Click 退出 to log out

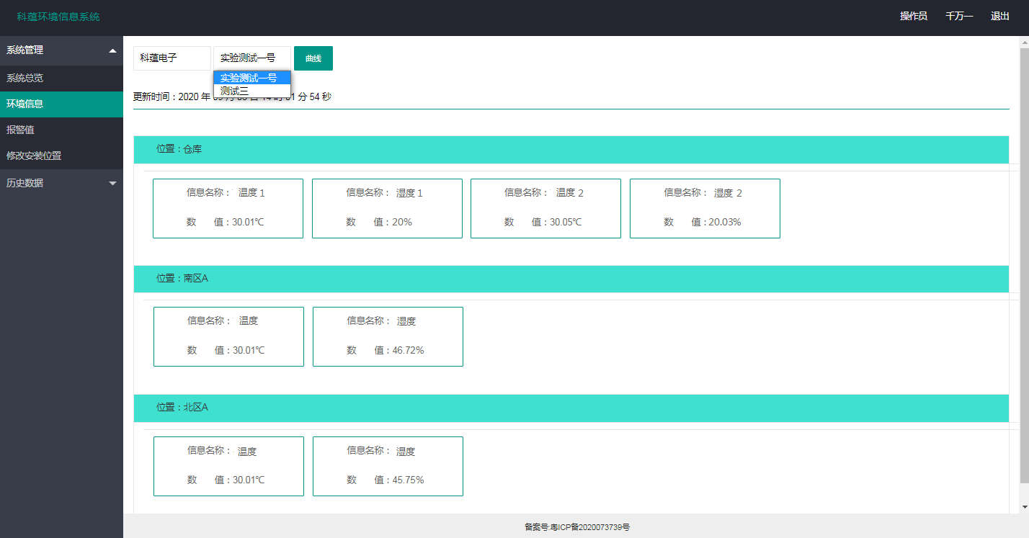[x=1000, y=17]
